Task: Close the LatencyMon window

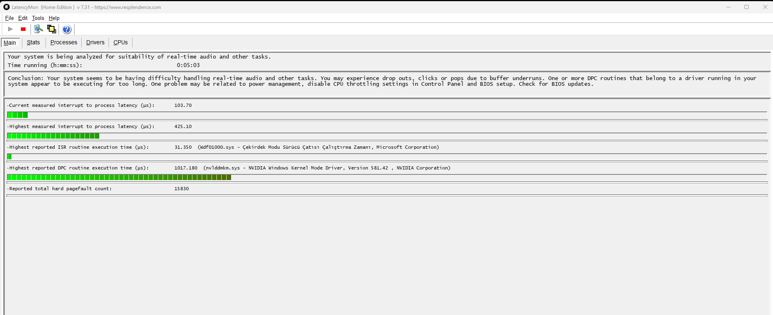Action: pyautogui.click(x=765, y=7)
